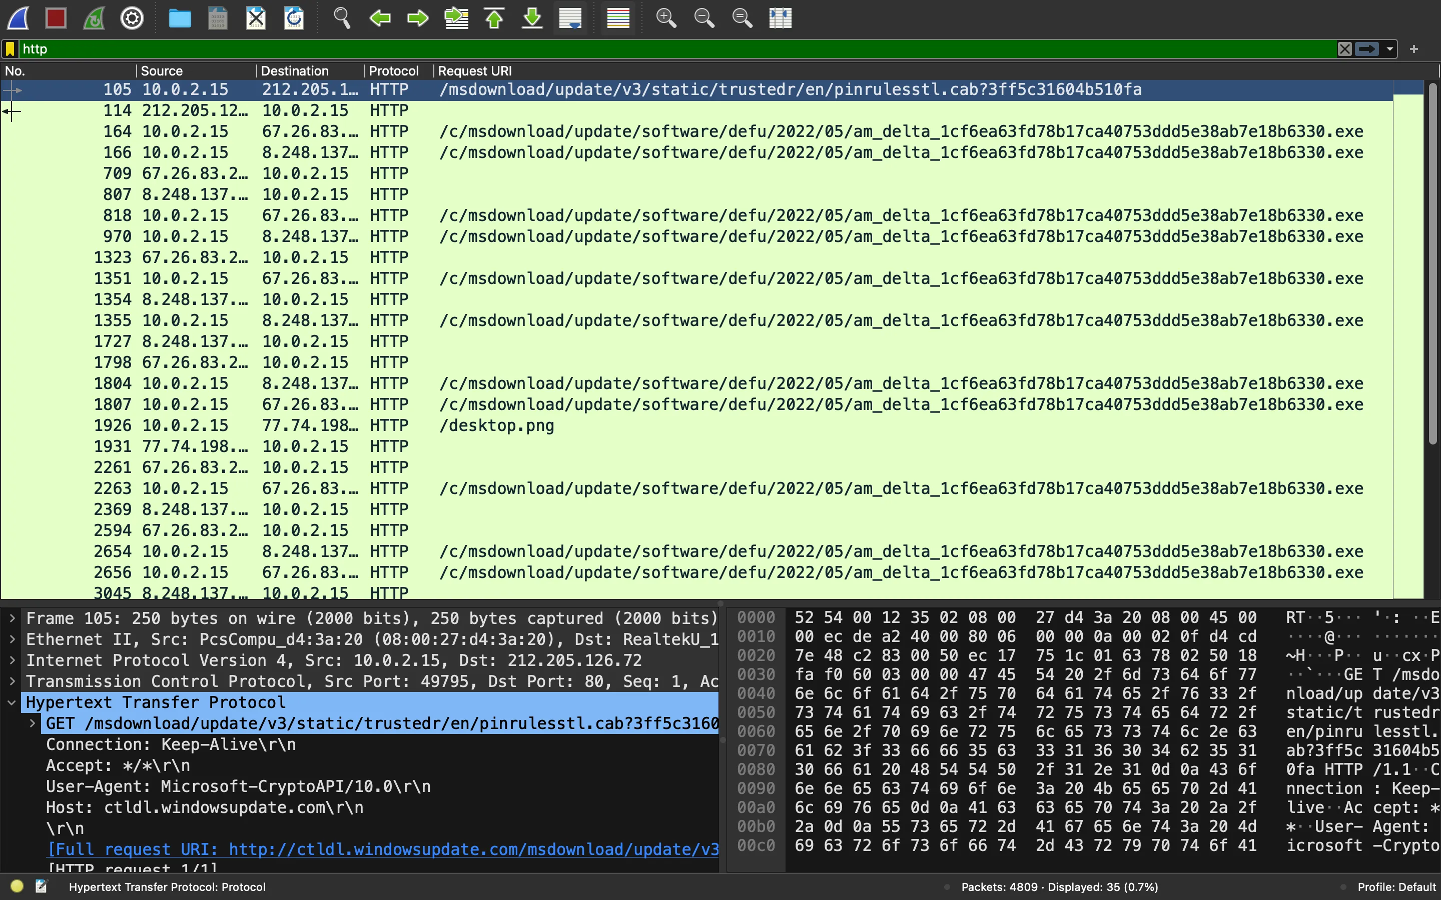Screen dimensions: 1441x900
Task: Click the Packets: 4809 status text
Action: 1060,887
